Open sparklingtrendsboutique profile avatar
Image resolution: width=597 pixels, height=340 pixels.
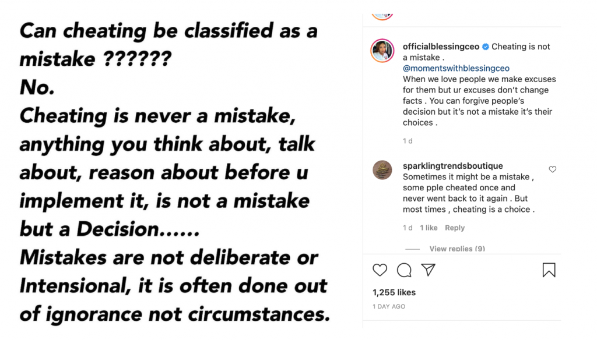382,170
